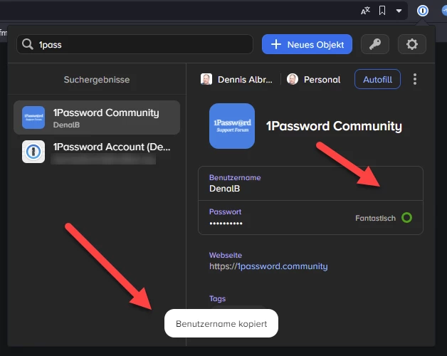The width and height of the screenshot is (447, 356).
Task: Click the Dennis account avatar
Action: point(206,79)
